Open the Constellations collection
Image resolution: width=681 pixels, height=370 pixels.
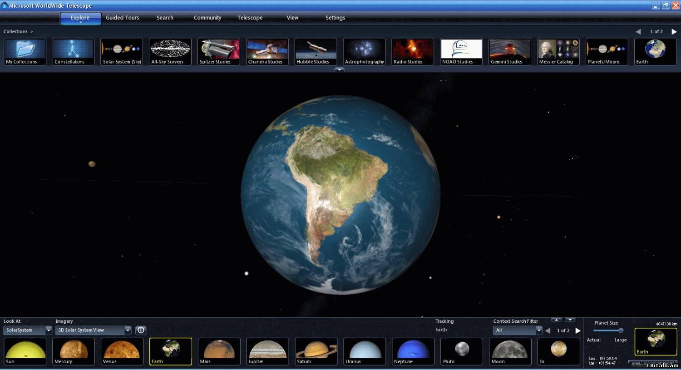pyautogui.click(x=73, y=52)
